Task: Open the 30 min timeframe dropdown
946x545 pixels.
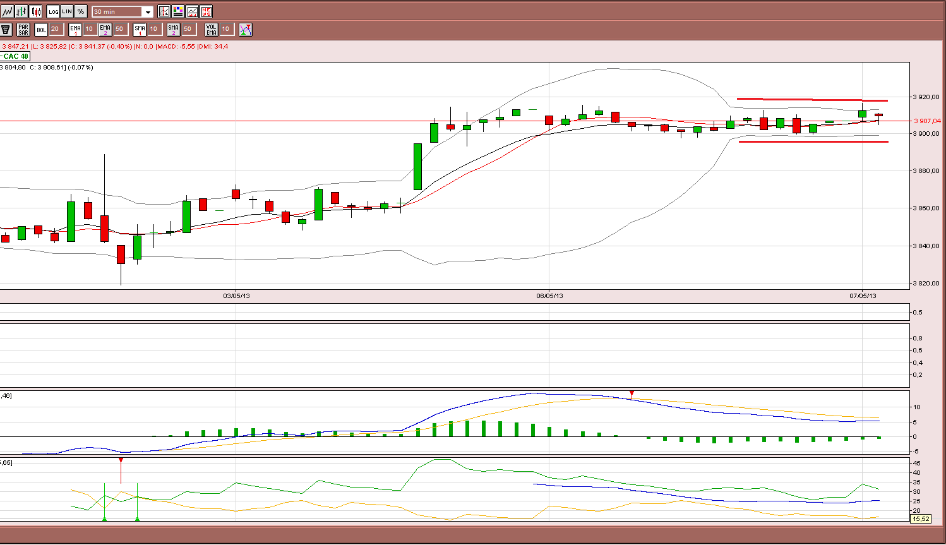Action: point(123,11)
